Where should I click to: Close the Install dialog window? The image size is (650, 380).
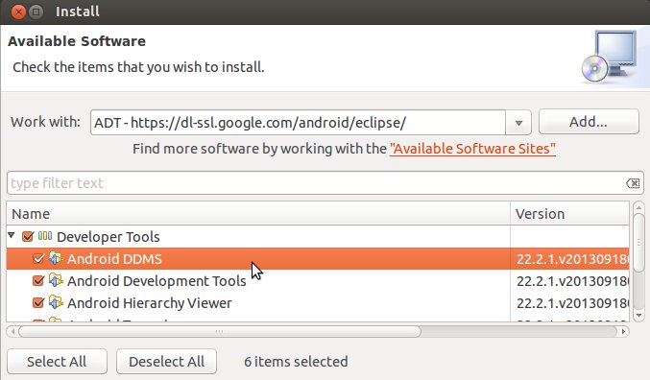[x=18, y=12]
